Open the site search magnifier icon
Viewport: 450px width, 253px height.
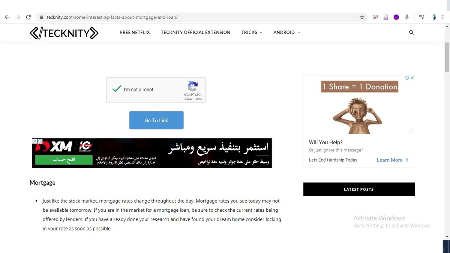click(x=411, y=32)
